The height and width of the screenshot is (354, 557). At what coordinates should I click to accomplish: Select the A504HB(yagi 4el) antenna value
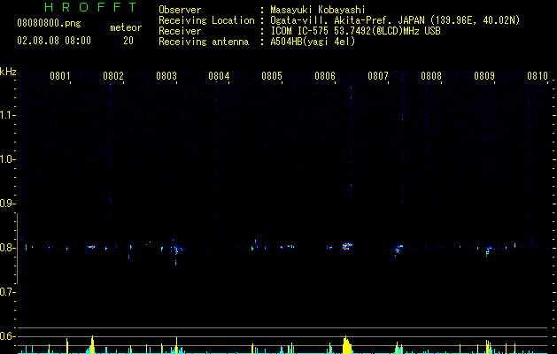pos(313,42)
